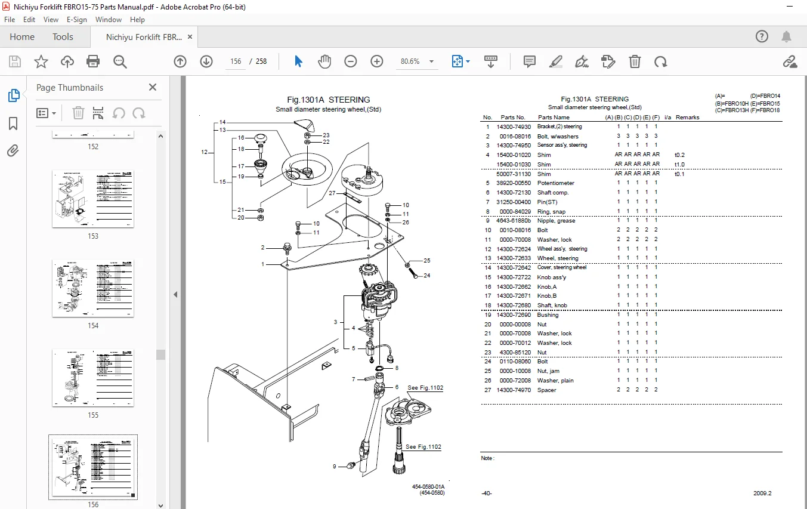Click the page number input field
Image resolution: width=807 pixels, height=509 pixels.
[235, 61]
